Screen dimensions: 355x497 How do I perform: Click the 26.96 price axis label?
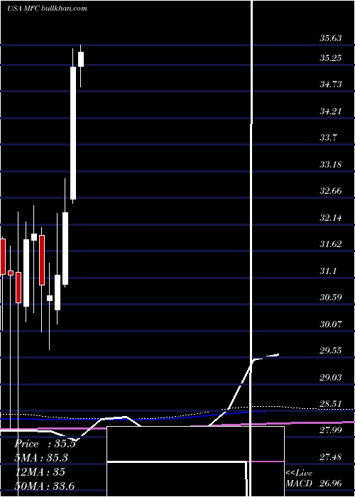click(331, 484)
